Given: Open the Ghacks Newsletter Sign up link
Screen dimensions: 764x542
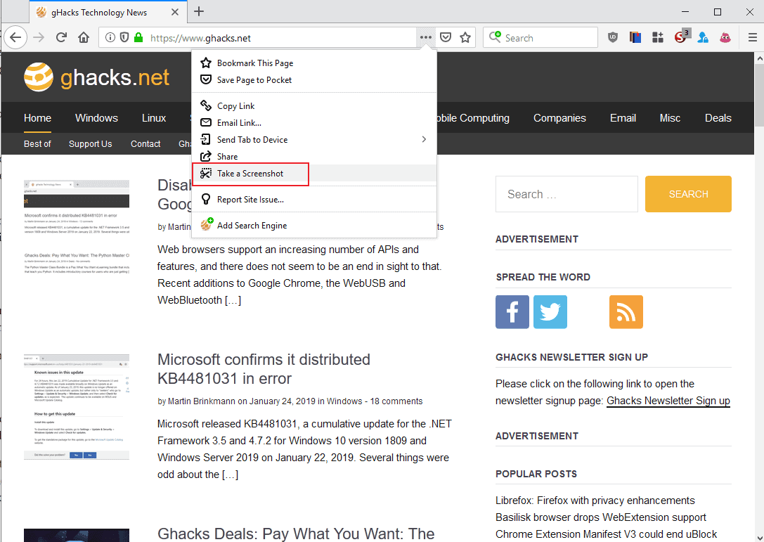Looking at the screenshot, I should [x=668, y=401].
